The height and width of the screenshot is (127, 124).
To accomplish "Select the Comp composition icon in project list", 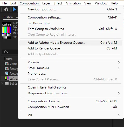I will point(7,64).
